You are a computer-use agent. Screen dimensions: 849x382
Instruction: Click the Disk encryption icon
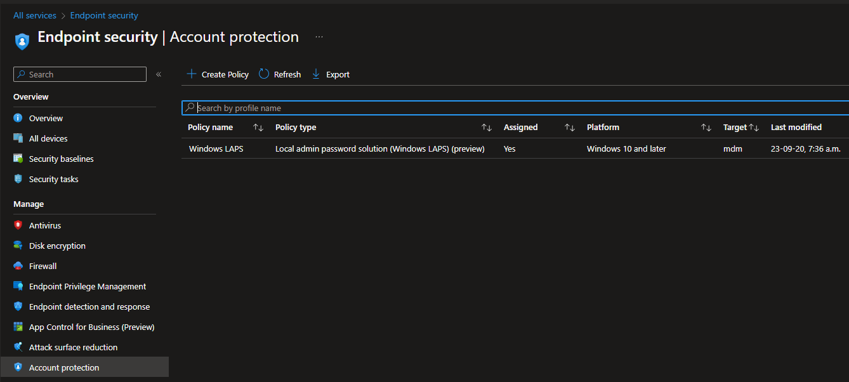tap(18, 246)
